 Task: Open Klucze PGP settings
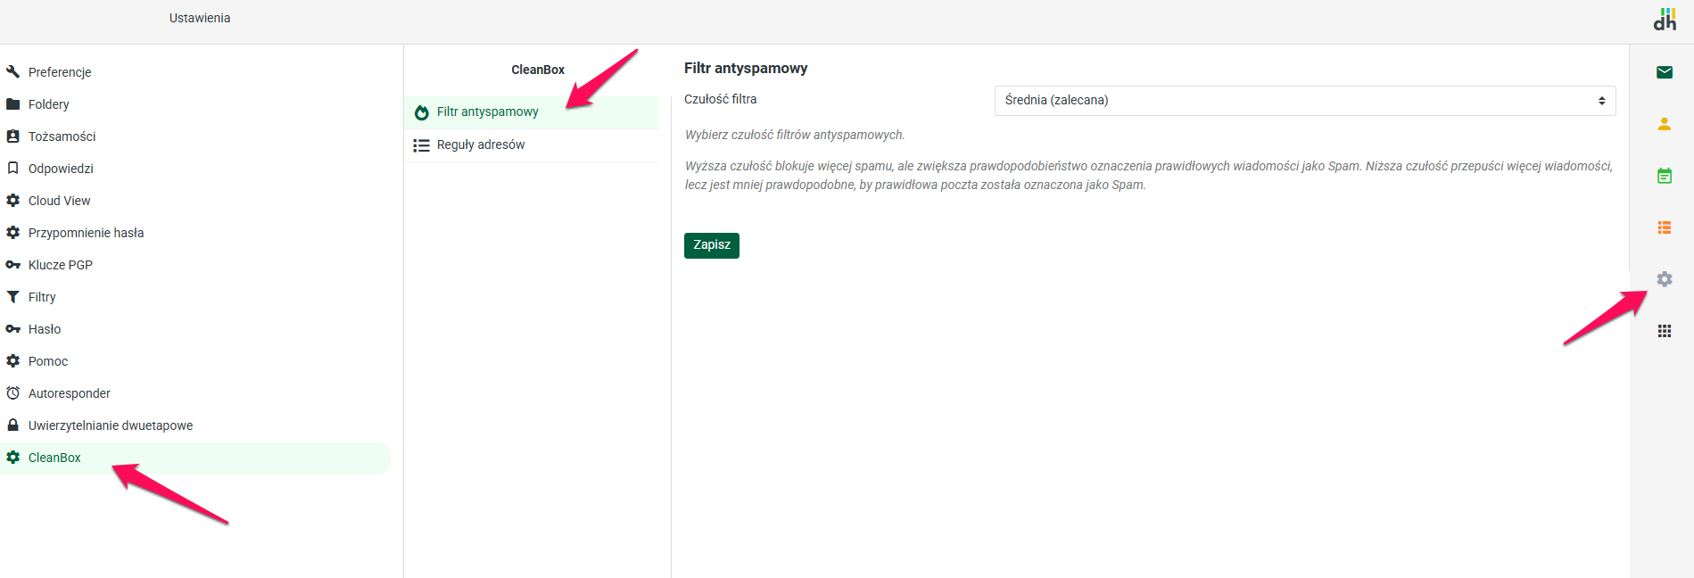[61, 265]
